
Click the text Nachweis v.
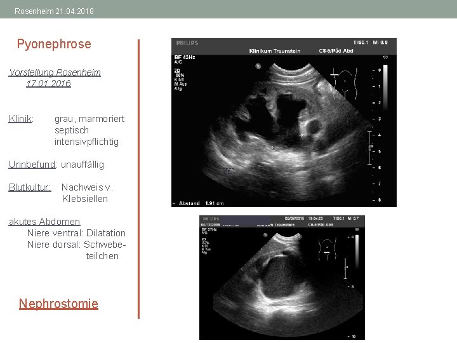pos(87,187)
